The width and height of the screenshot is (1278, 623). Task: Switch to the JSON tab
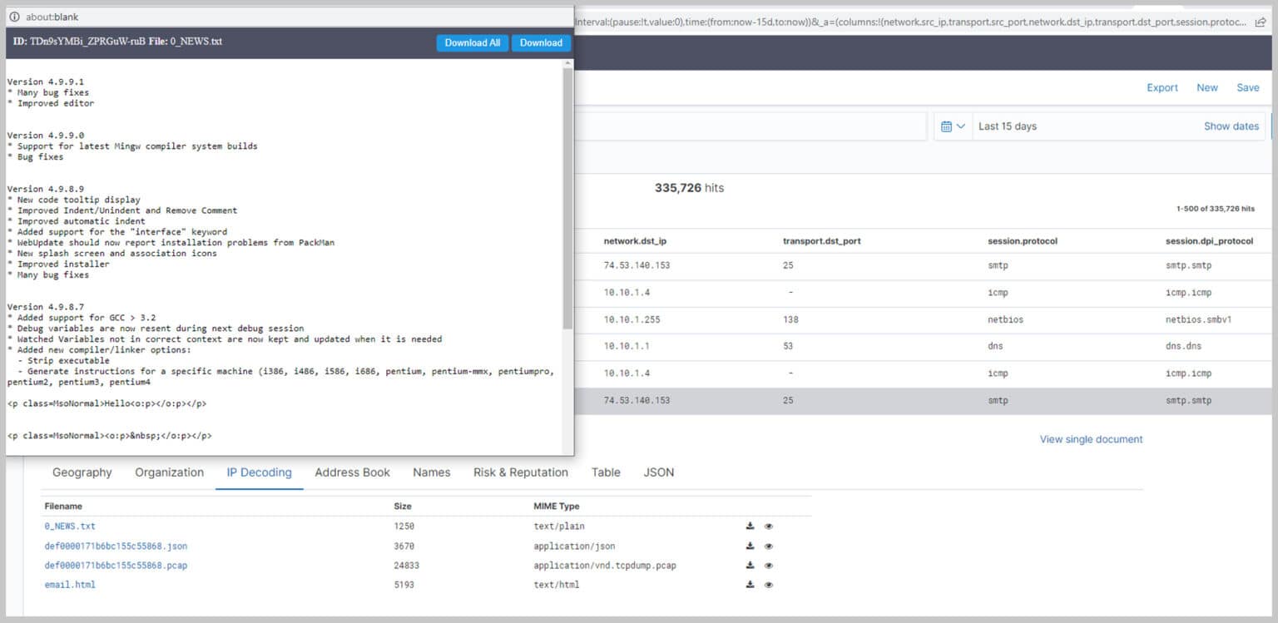(x=658, y=472)
